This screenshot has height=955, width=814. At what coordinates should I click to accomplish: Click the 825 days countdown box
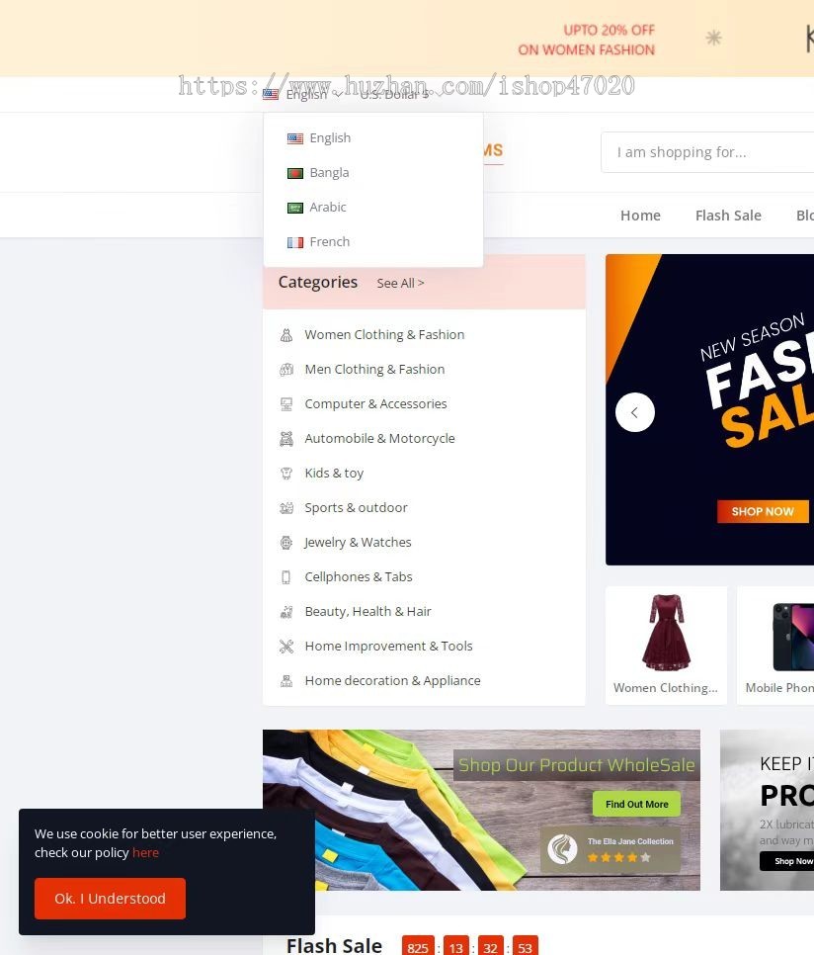[418, 946]
